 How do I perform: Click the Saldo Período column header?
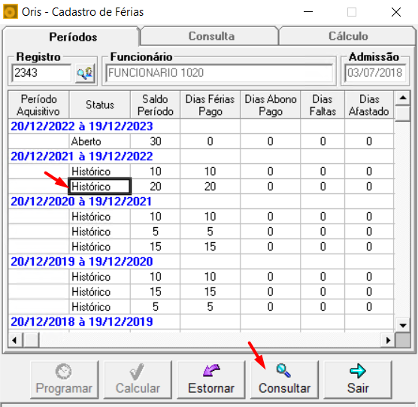tap(155, 105)
